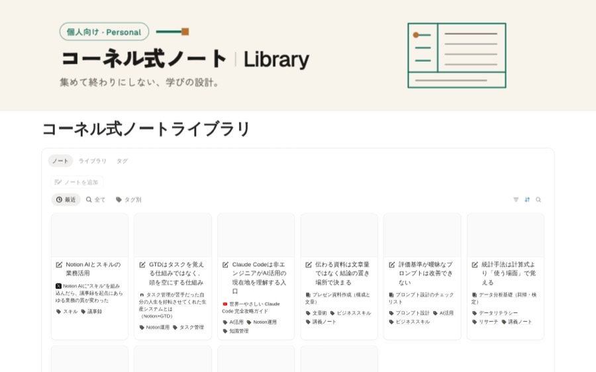Click the tag icon next to 文章術
Screen dimensions: 596x372
point(308,313)
